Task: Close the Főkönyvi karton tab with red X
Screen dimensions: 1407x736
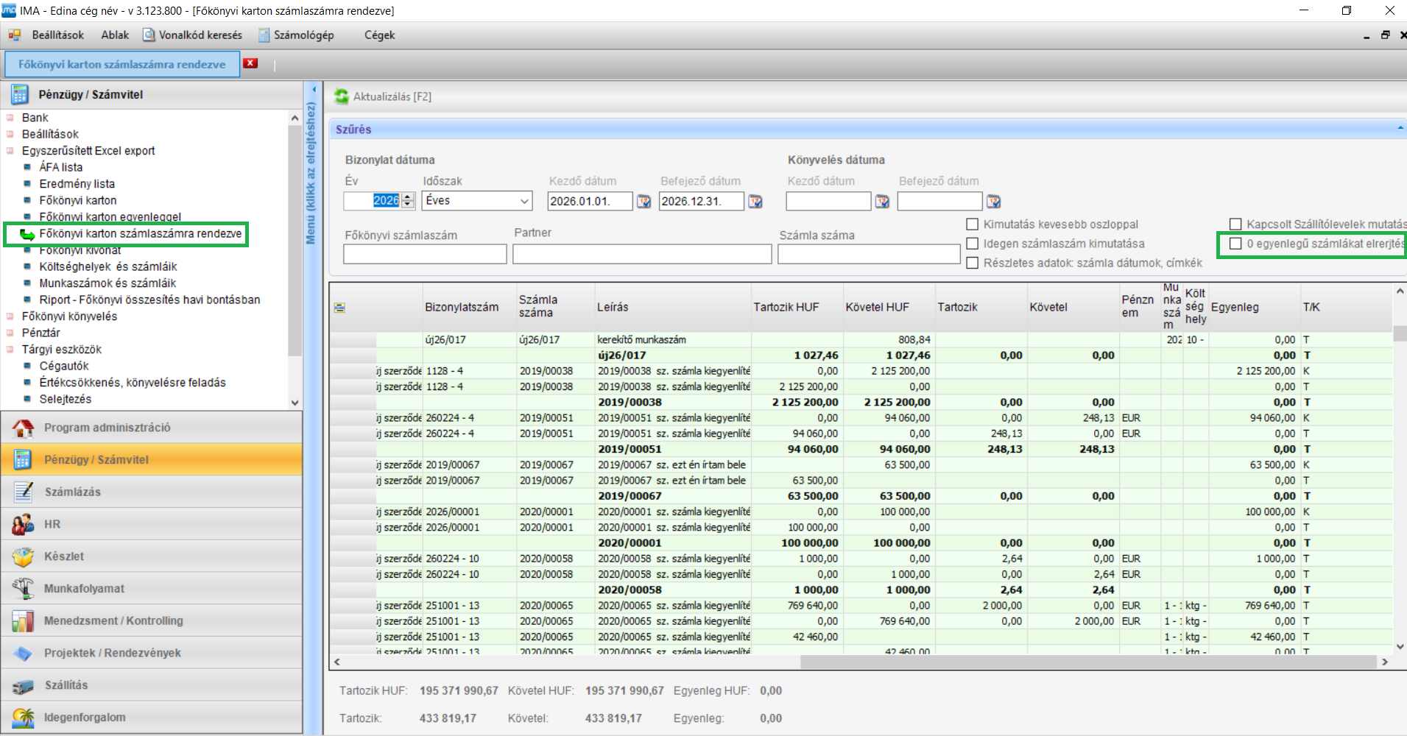Action: click(251, 63)
